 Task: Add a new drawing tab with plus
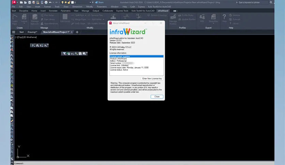[77, 32]
